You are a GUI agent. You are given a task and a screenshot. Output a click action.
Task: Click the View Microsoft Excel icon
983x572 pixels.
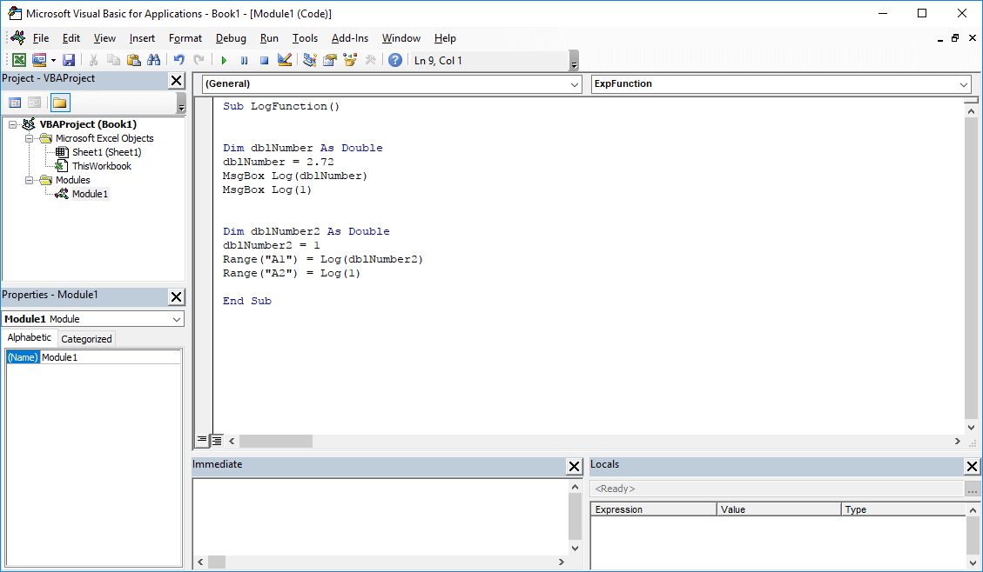click(x=19, y=59)
